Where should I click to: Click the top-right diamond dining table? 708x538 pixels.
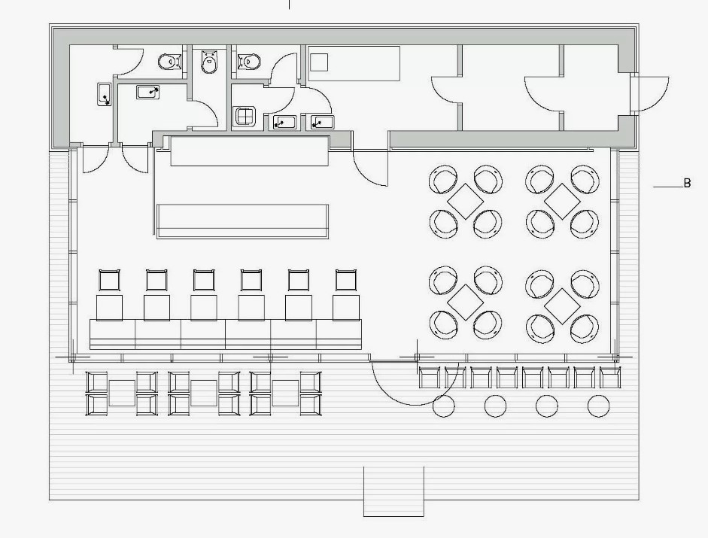tap(563, 201)
